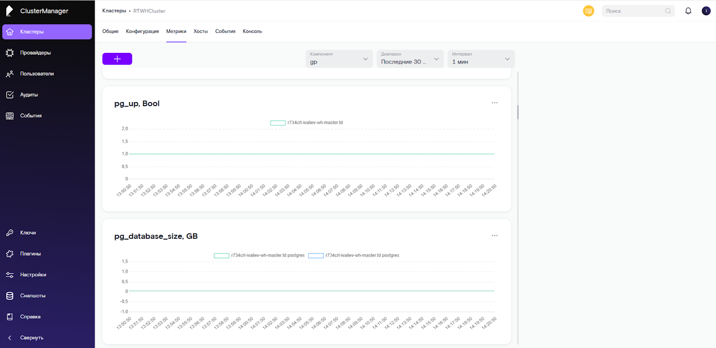Go to Users page in sidebar
This screenshot has height=348, width=716.
point(37,74)
